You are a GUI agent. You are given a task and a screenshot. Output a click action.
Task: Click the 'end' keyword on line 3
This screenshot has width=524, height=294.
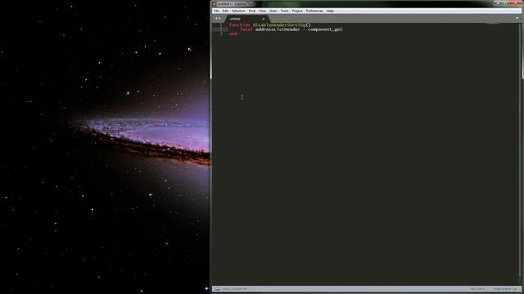(233, 33)
